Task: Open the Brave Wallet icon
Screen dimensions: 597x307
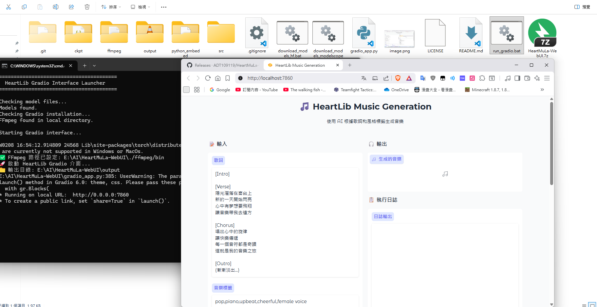Action: (527, 78)
